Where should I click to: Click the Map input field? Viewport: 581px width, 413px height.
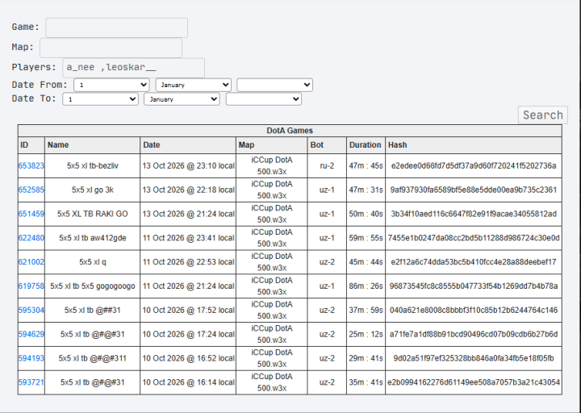111,48
